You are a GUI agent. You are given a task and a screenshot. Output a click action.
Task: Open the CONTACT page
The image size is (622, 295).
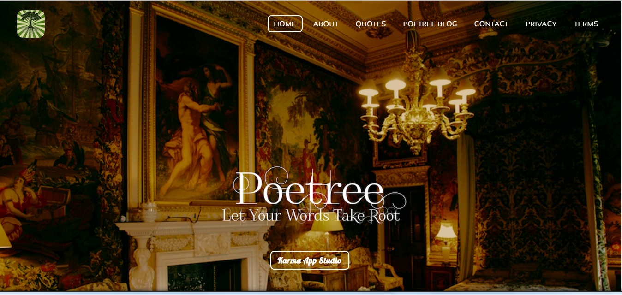[491, 24]
